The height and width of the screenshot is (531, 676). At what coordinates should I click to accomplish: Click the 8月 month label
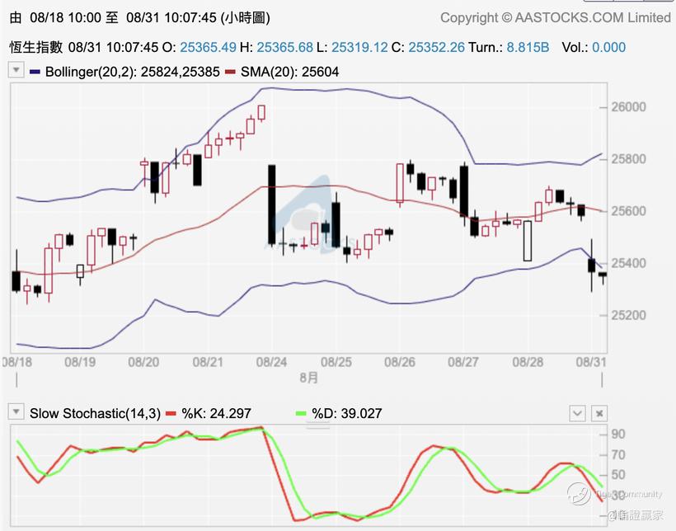308,378
